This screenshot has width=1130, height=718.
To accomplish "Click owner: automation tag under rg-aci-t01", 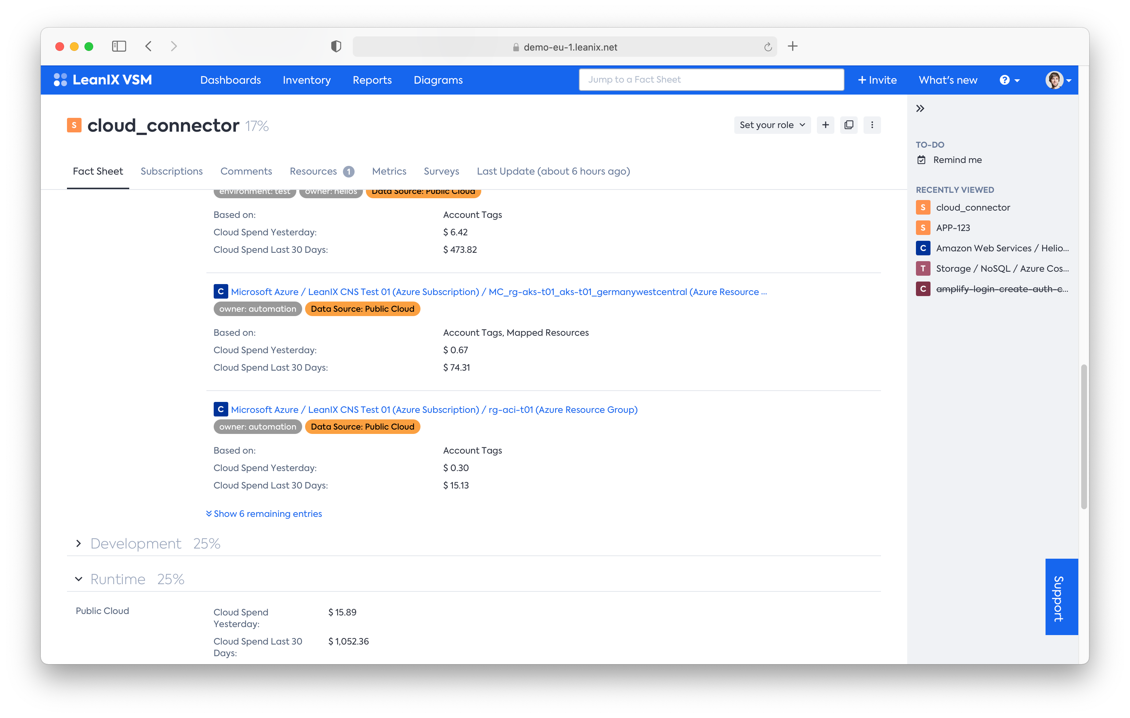I will click(x=258, y=426).
